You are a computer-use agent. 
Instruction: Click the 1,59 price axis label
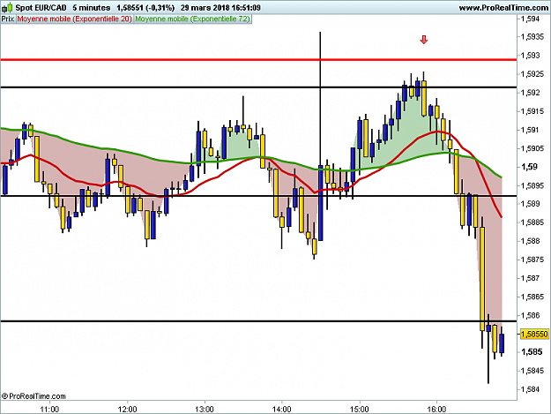pyautogui.click(x=529, y=166)
